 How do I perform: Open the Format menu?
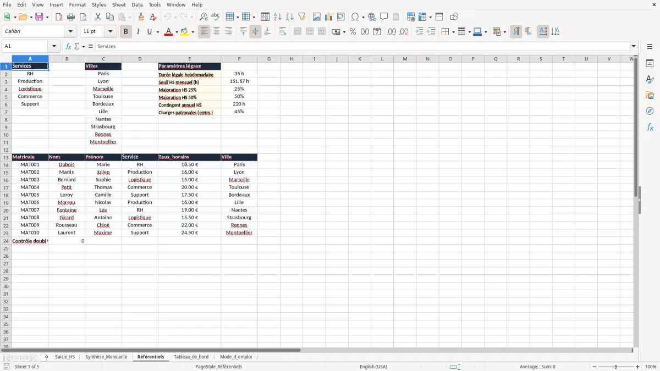pos(78,4)
